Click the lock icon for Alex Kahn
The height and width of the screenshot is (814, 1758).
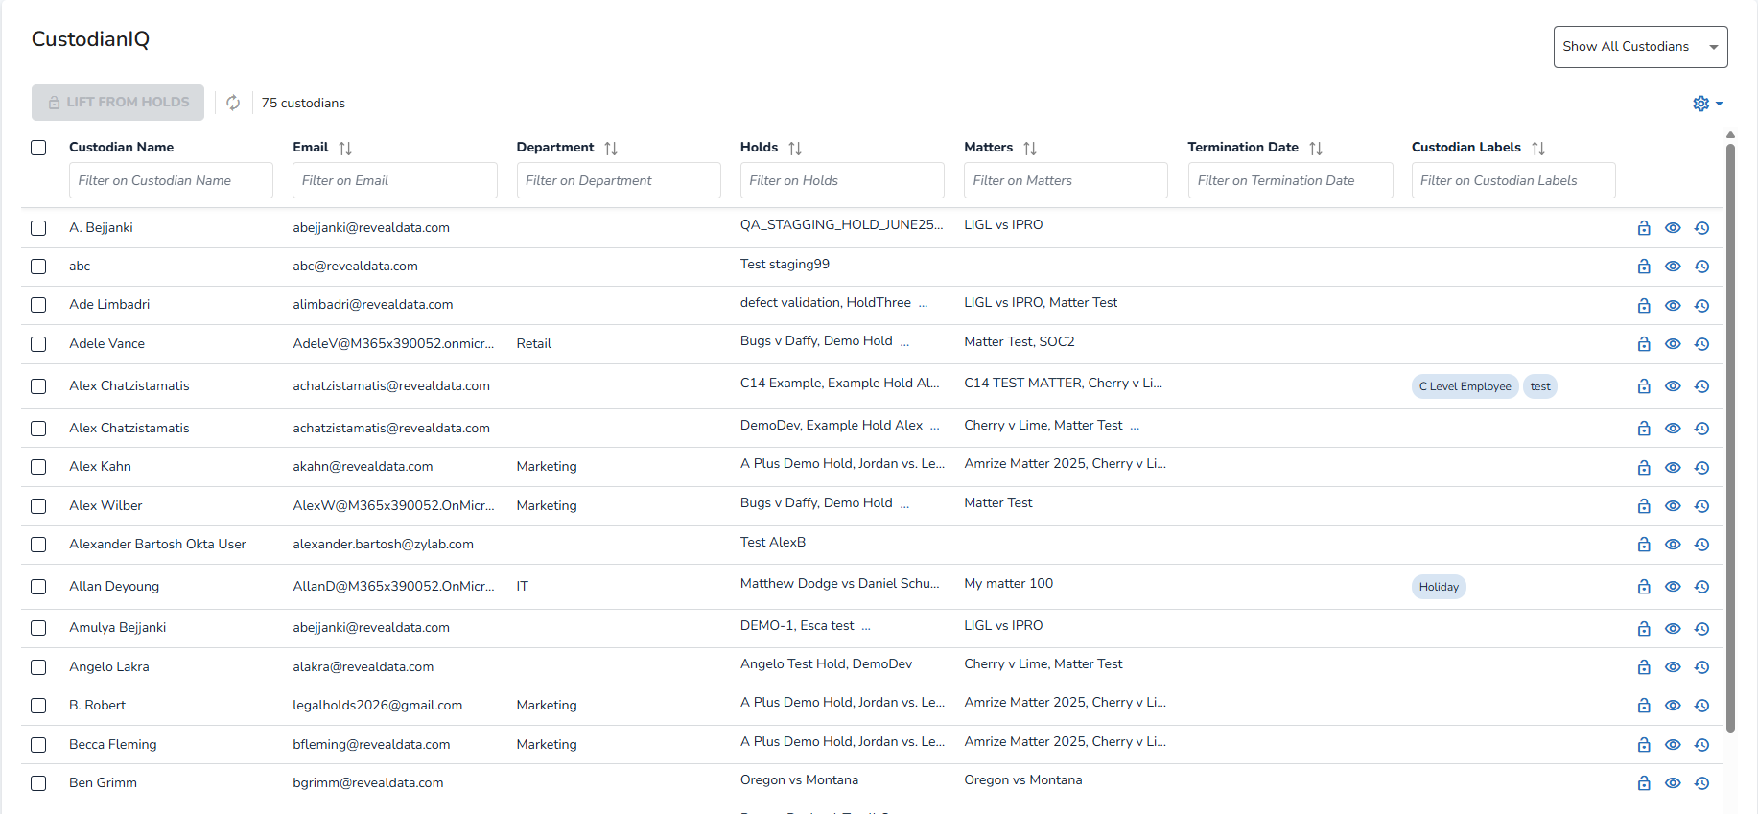point(1644,468)
